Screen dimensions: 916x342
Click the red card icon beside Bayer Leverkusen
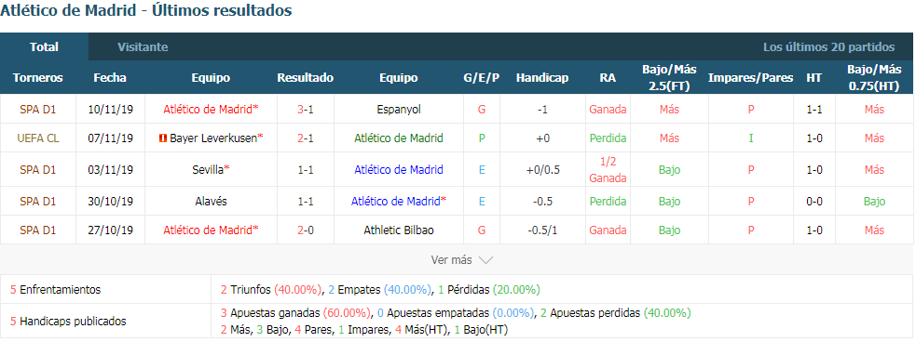coord(162,138)
